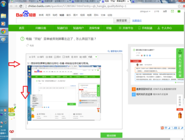The width and height of the screenshot is (185, 140).
Task: Attach a file with the 附件 tool
Action: coord(74,57)
